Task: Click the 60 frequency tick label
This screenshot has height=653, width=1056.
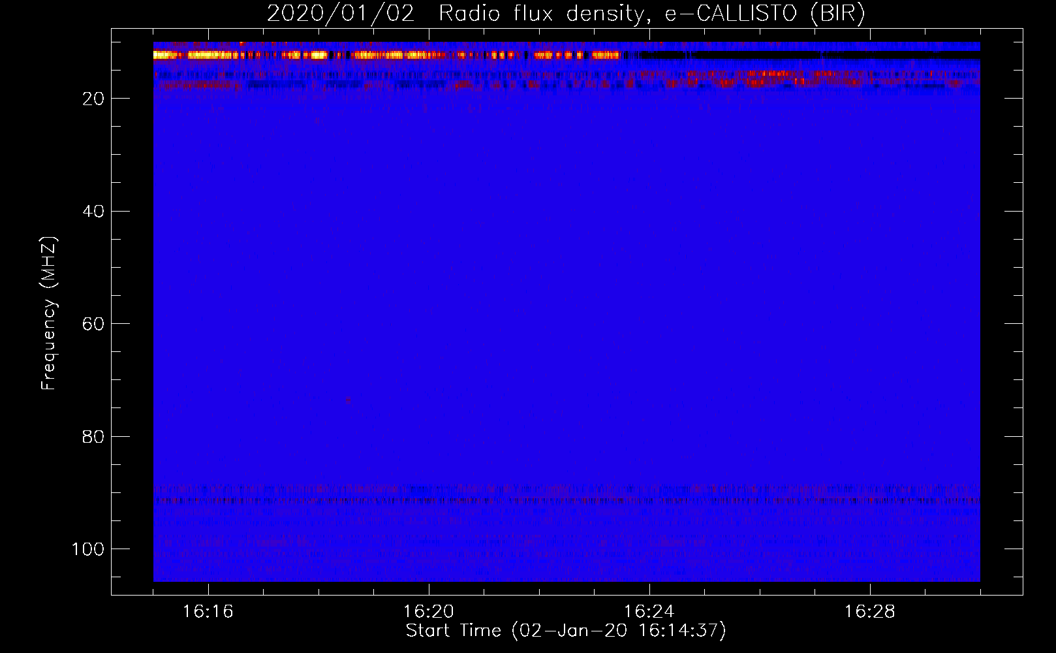Action: click(93, 324)
